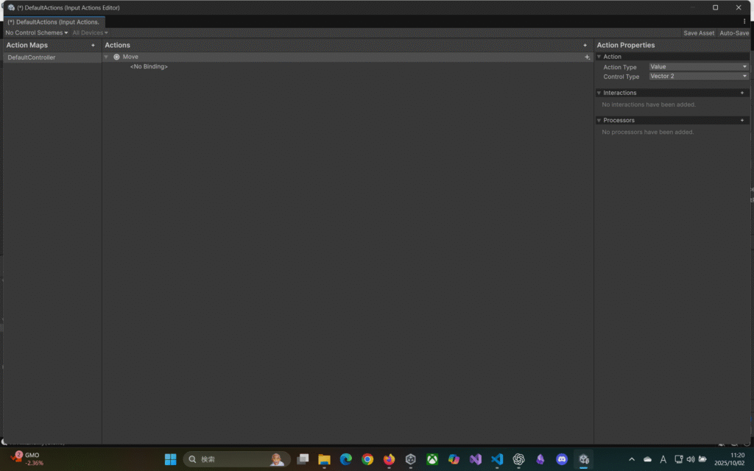Image resolution: width=754 pixels, height=471 pixels.
Task: Add an interaction with the plus icon
Action: (x=741, y=93)
